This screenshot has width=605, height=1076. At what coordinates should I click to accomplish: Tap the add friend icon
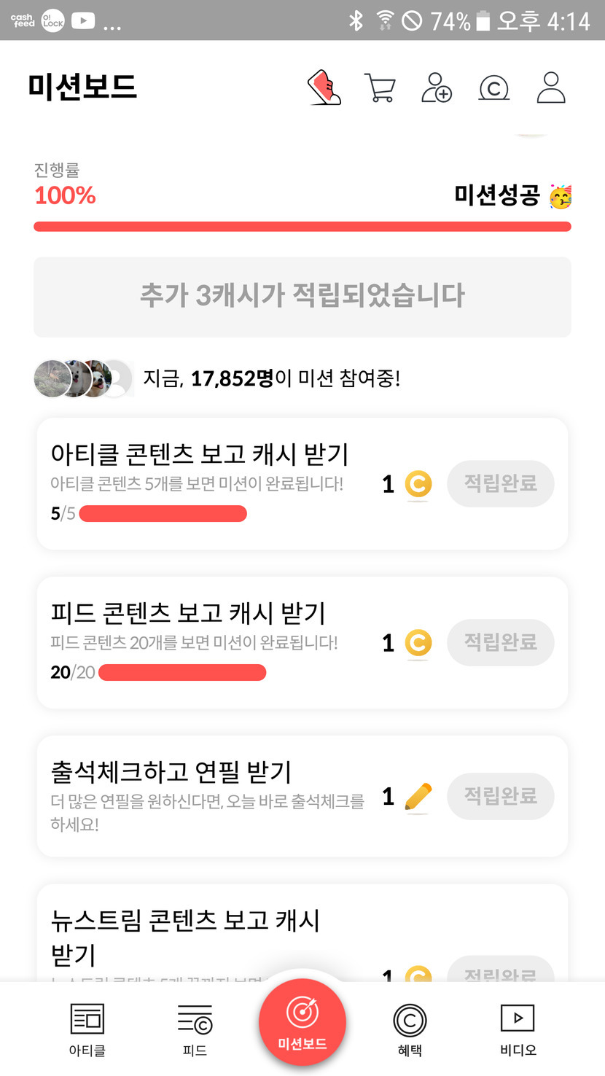437,88
